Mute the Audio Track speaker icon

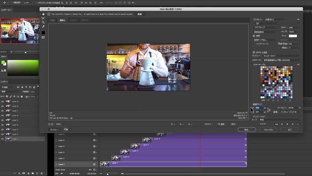tap(90, 170)
